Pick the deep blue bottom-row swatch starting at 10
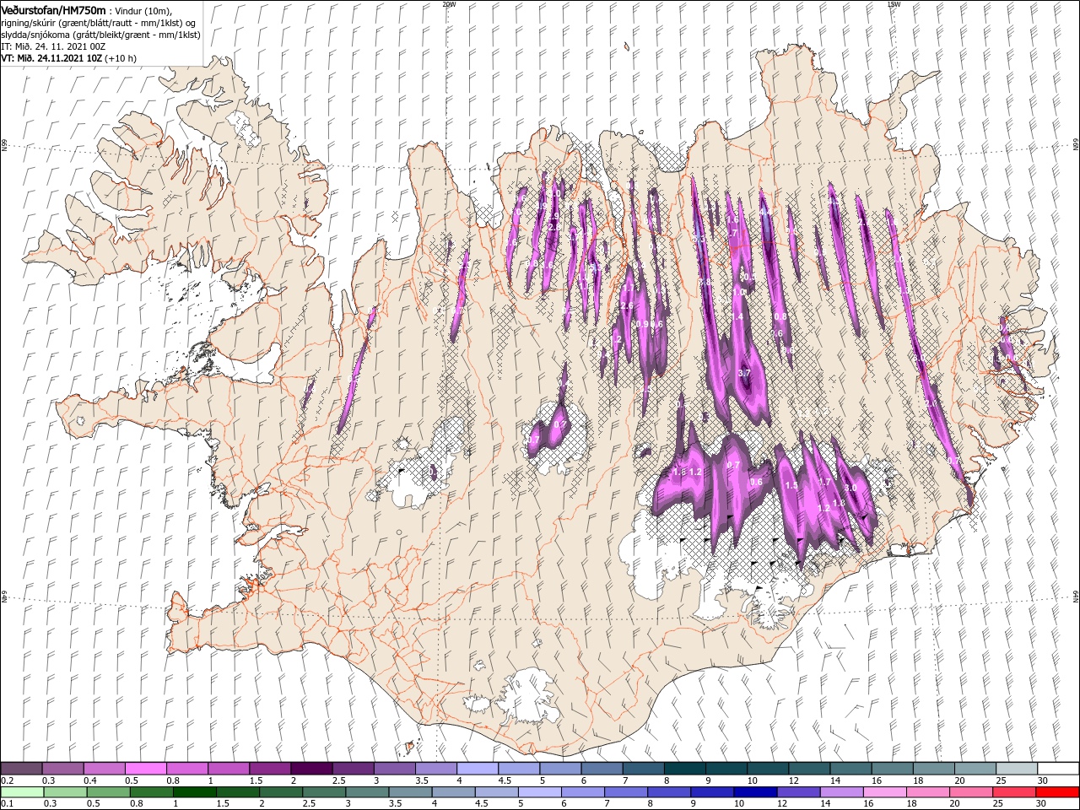The image size is (1080, 810). 754,791
